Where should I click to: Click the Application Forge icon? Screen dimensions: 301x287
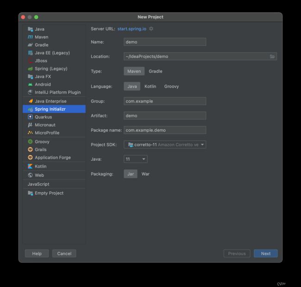(30, 157)
